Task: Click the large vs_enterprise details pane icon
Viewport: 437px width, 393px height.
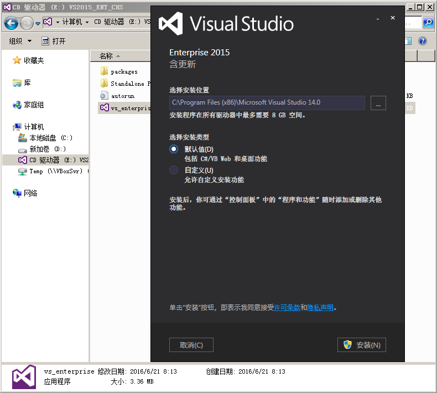Action: 24,377
